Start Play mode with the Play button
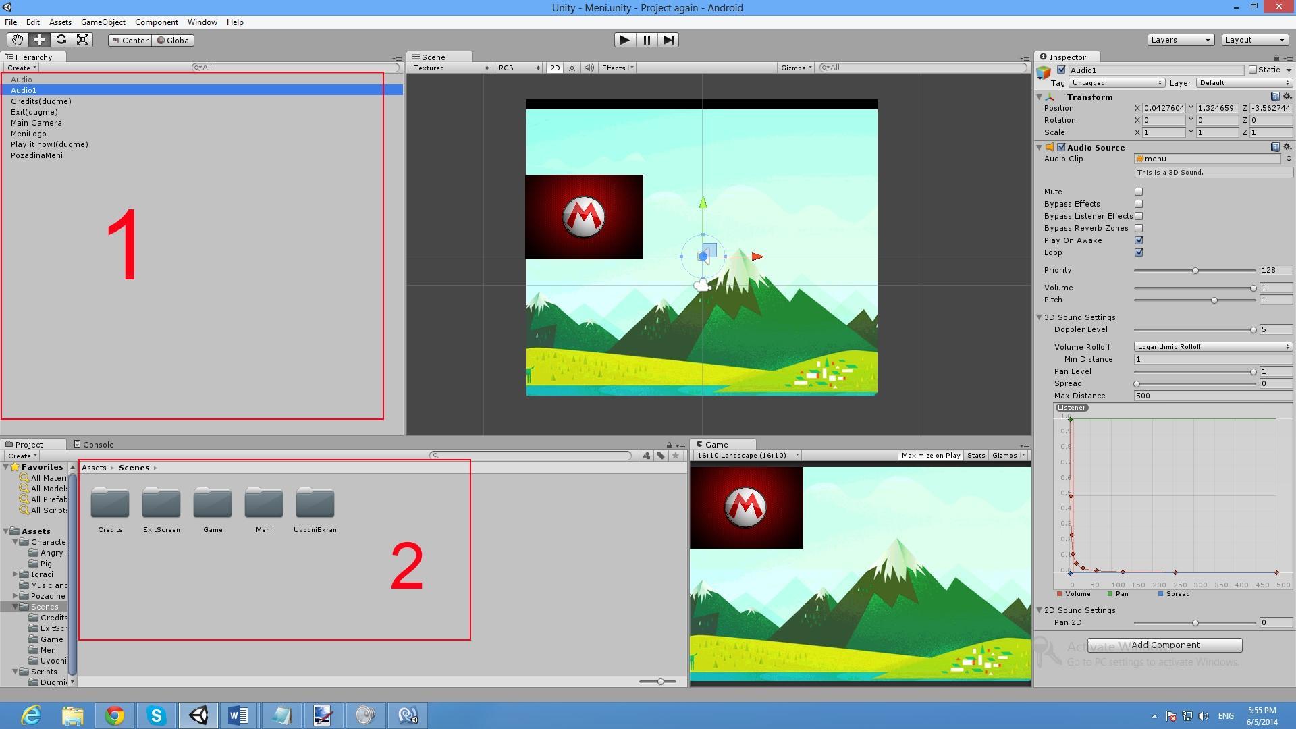1296x729 pixels. [625, 40]
